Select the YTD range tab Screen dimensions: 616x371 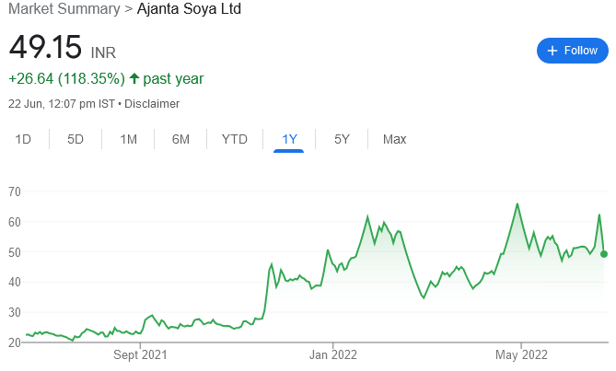pyautogui.click(x=235, y=139)
